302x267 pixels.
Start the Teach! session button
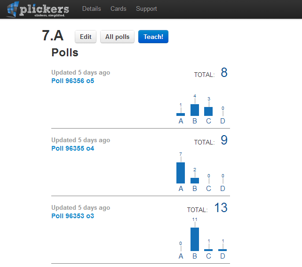[x=153, y=37]
